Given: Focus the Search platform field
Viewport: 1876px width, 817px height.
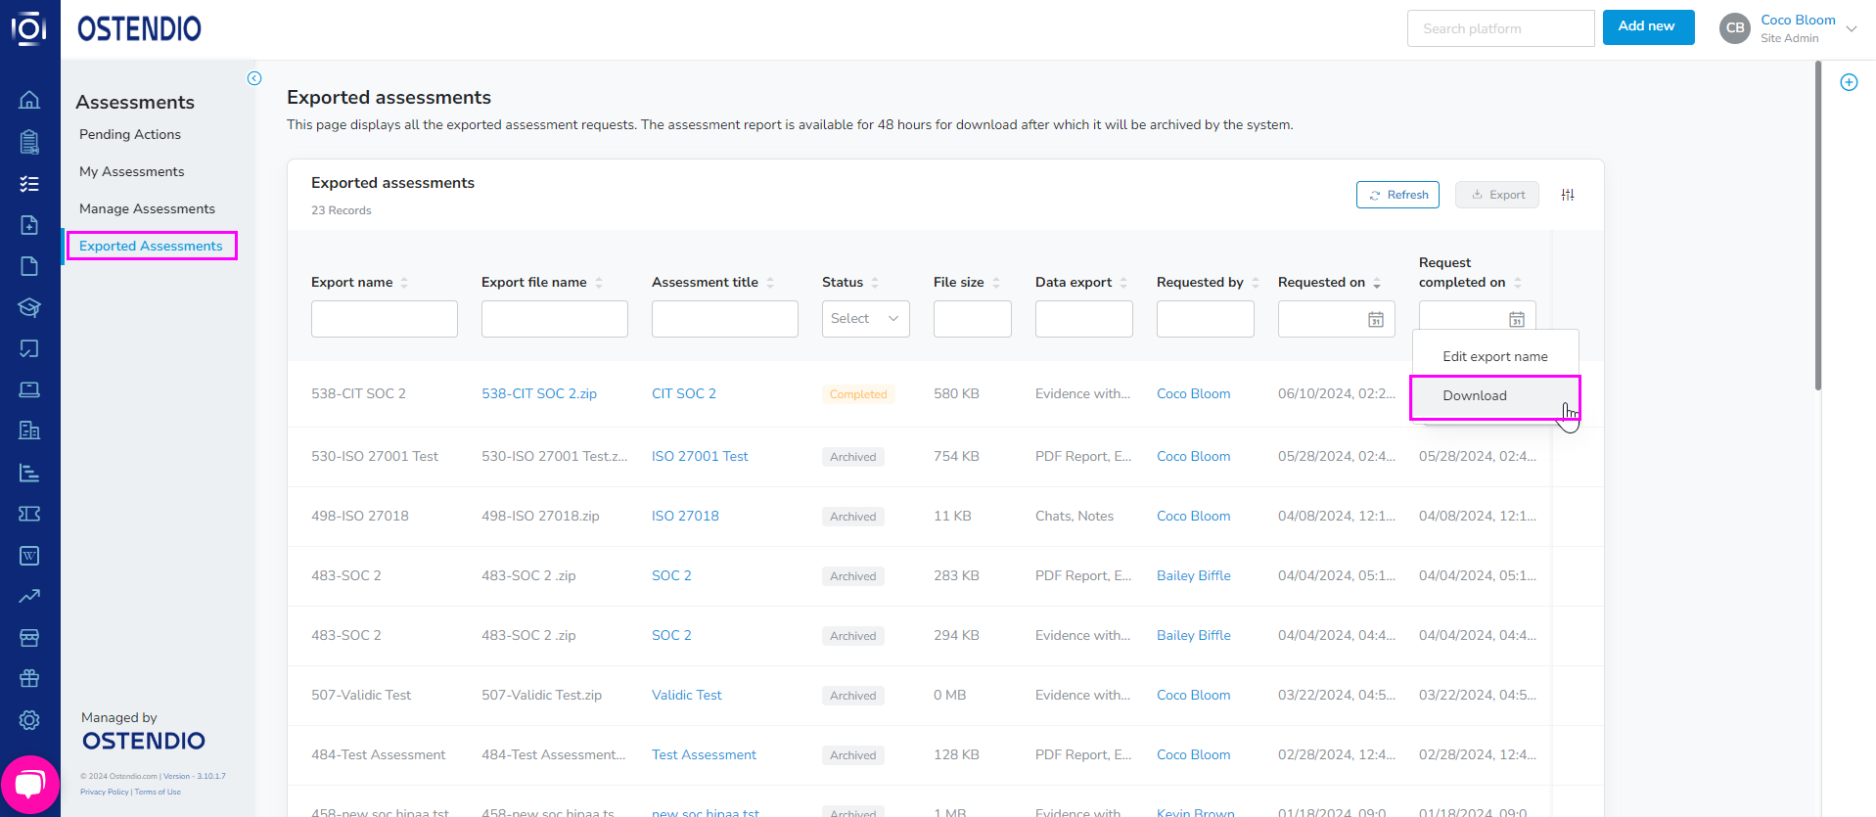Looking at the screenshot, I should click(x=1501, y=28).
